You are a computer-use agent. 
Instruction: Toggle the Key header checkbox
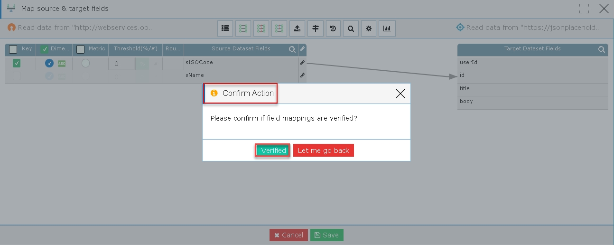pyautogui.click(x=13, y=49)
